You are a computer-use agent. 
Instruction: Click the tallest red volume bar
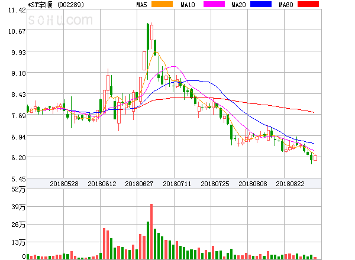[x=151, y=232]
